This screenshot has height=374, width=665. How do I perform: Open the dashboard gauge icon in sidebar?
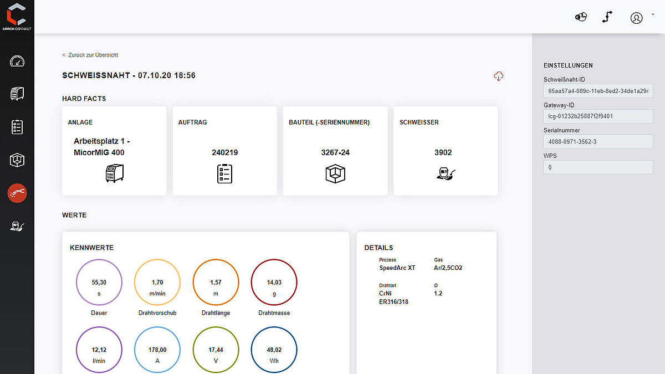tap(17, 60)
